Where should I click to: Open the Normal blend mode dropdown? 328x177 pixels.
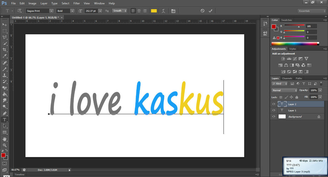[x=284, y=90]
